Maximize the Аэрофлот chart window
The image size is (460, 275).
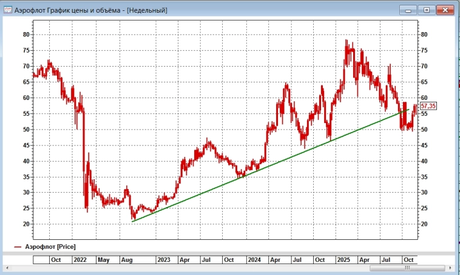click(x=426, y=10)
